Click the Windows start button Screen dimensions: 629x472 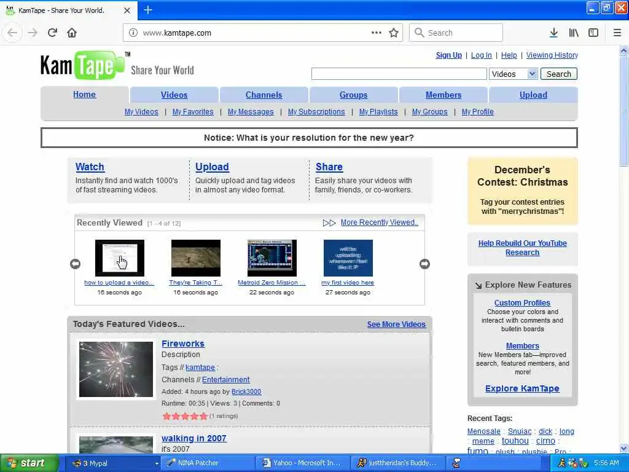pyautogui.click(x=29, y=463)
